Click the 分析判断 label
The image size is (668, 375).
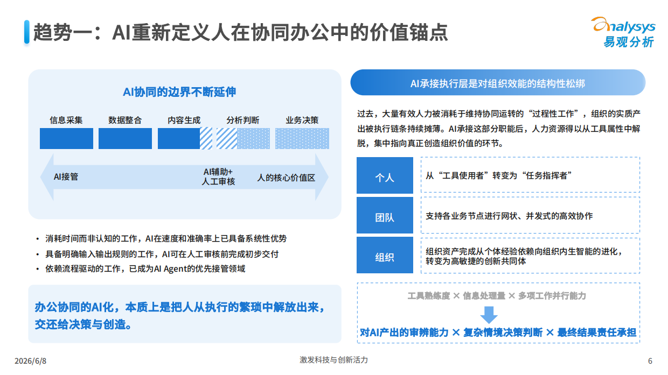[243, 120]
